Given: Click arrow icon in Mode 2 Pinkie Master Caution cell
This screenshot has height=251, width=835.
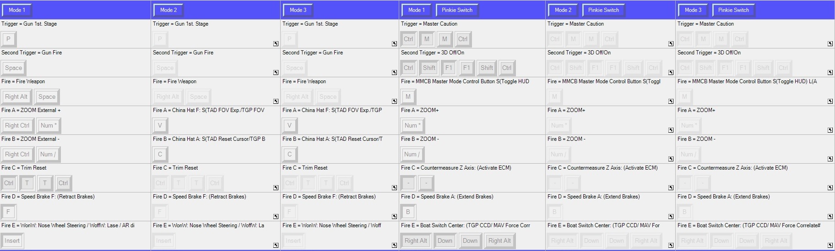Looking at the screenshot, I should [x=671, y=44].
